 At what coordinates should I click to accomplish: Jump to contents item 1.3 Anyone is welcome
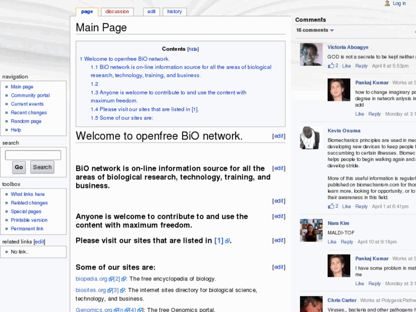[x=168, y=97]
